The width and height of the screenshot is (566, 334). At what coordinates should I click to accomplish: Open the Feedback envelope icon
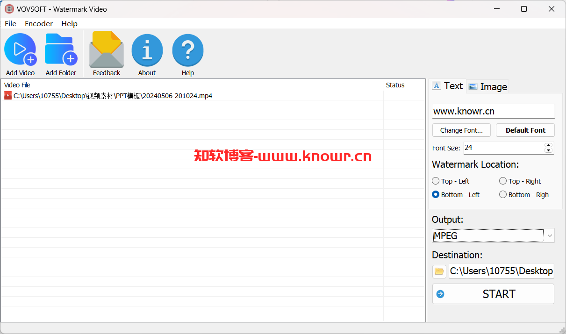tap(107, 50)
